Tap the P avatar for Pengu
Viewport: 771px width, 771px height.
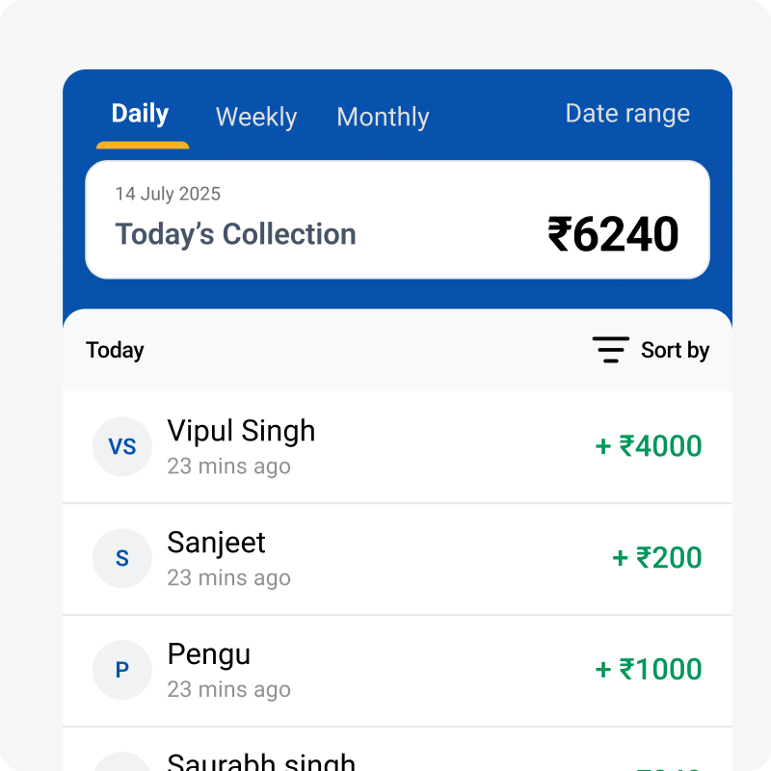pos(122,670)
